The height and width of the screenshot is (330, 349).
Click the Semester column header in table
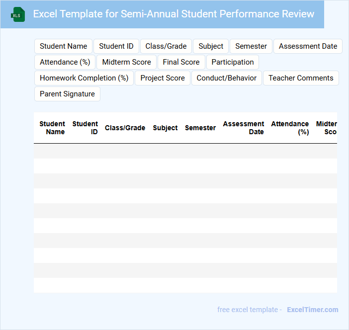[200, 128]
